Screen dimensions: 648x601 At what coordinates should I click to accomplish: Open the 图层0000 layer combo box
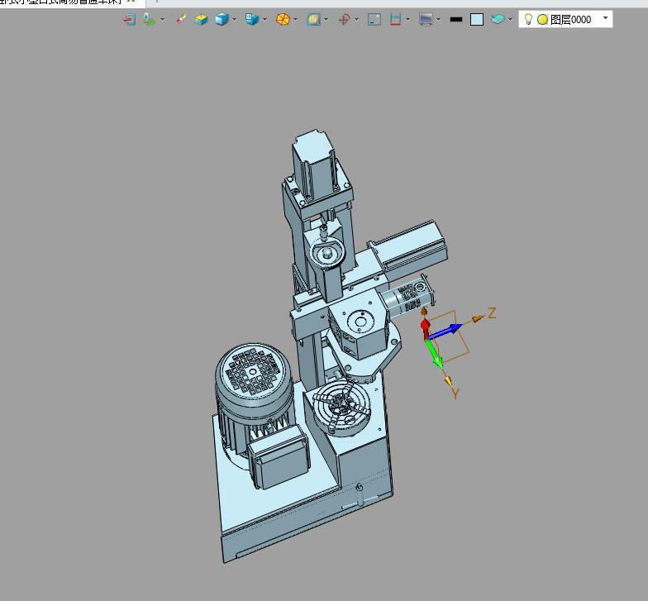(565, 20)
